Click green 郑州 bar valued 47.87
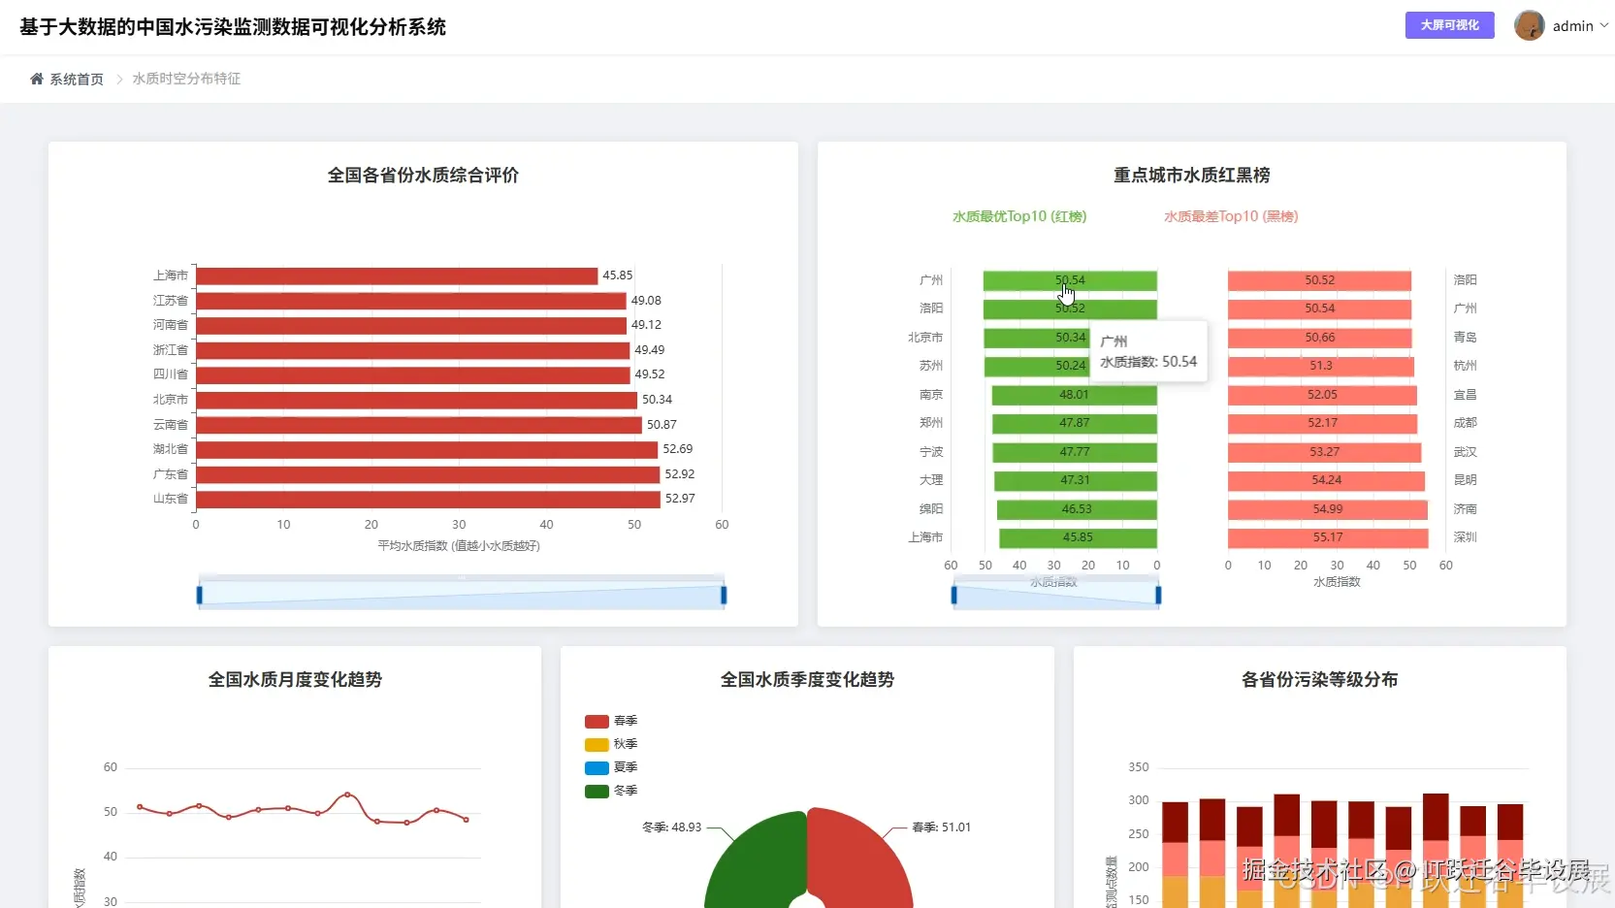This screenshot has height=908, width=1615. (x=1074, y=423)
